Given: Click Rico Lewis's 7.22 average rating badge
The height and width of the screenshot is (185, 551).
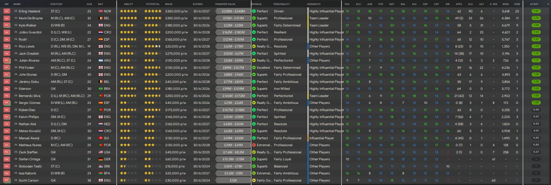Looking at the screenshot, I should [536, 46].
